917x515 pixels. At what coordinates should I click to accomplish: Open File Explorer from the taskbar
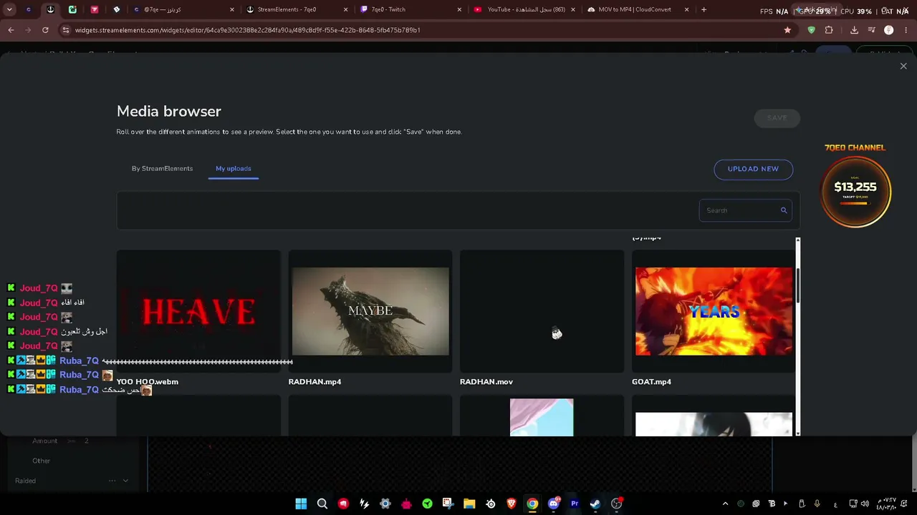(469, 504)
